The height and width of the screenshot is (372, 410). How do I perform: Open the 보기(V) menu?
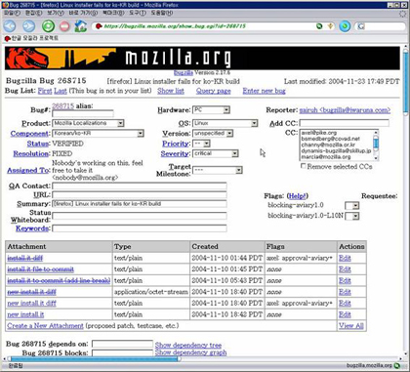point(56,13)
